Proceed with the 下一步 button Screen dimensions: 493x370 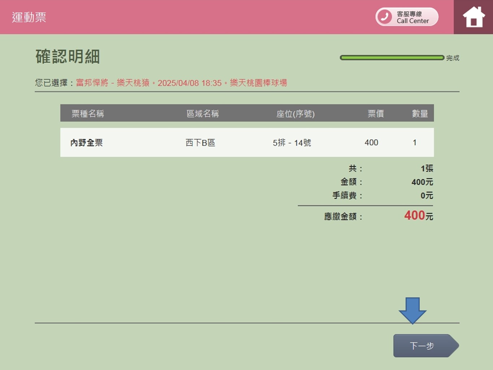click(426, 346)
